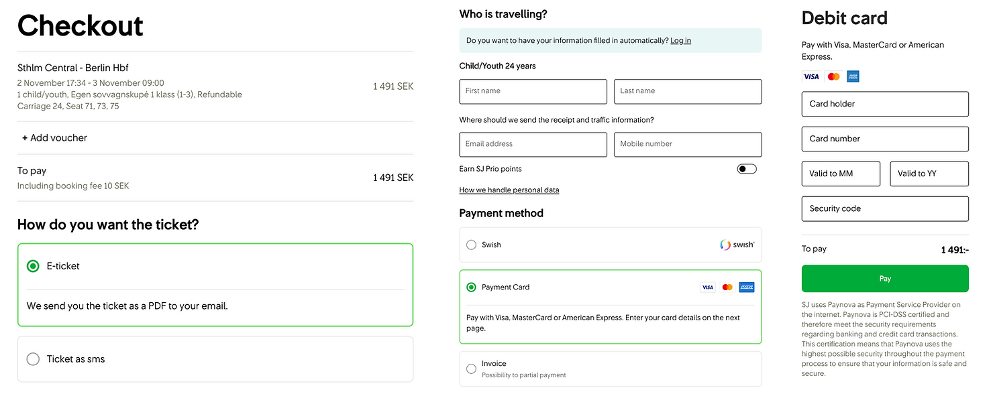Focus the Security code field
This screenshot has width=993, height=394.
click(885, 208)
